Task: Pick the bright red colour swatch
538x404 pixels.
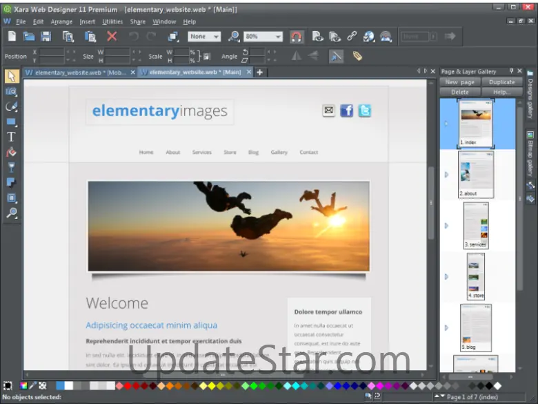Action: (128, 386)
